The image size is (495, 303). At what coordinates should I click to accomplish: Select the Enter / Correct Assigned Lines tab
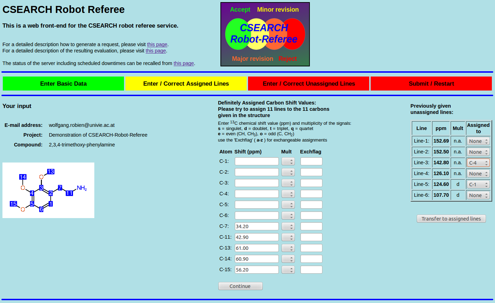[186, 84]
